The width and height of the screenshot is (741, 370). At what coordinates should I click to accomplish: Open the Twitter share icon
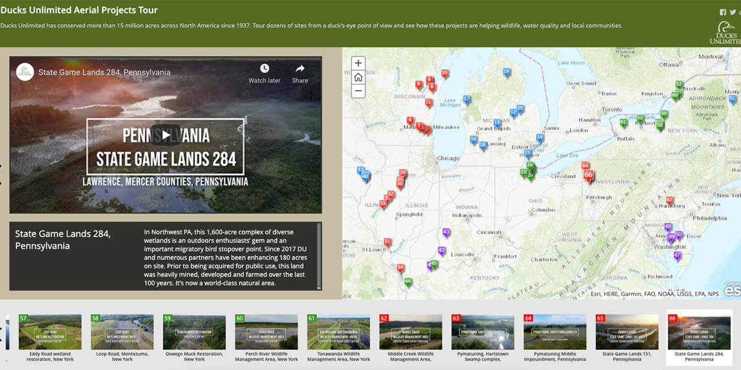733,12
